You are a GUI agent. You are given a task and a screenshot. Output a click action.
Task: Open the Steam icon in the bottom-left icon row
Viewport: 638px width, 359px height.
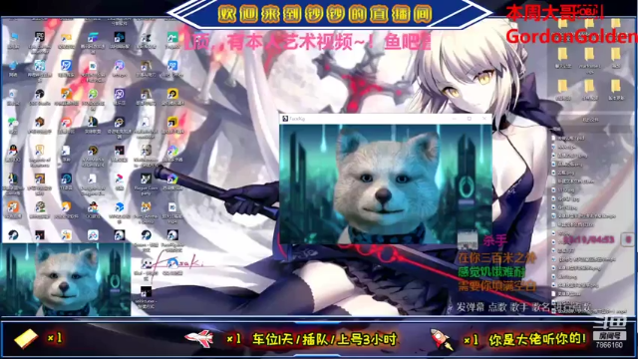[13, 235]
